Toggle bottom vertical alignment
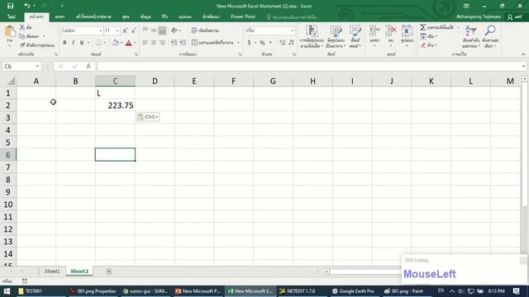This screenshot has width=529, height=297. click(x=162, y=31)
